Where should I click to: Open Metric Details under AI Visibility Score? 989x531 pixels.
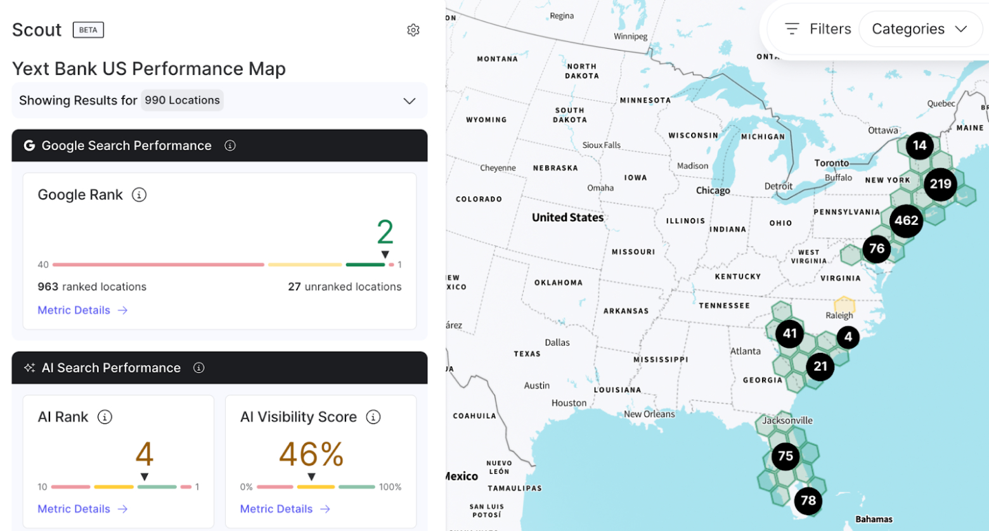(x=285, y=509)
